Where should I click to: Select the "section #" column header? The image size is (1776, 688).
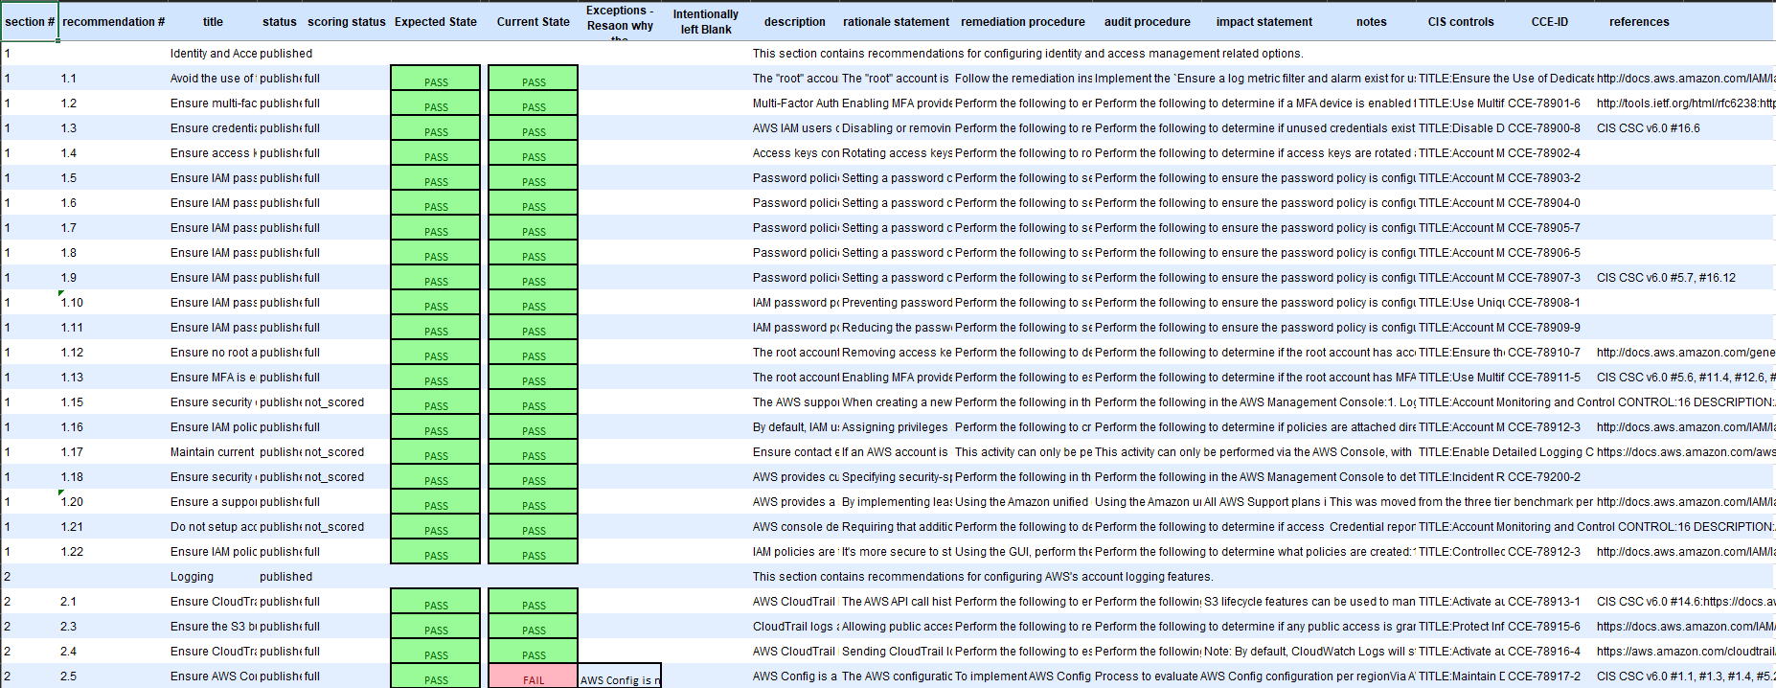coord(30,22)
